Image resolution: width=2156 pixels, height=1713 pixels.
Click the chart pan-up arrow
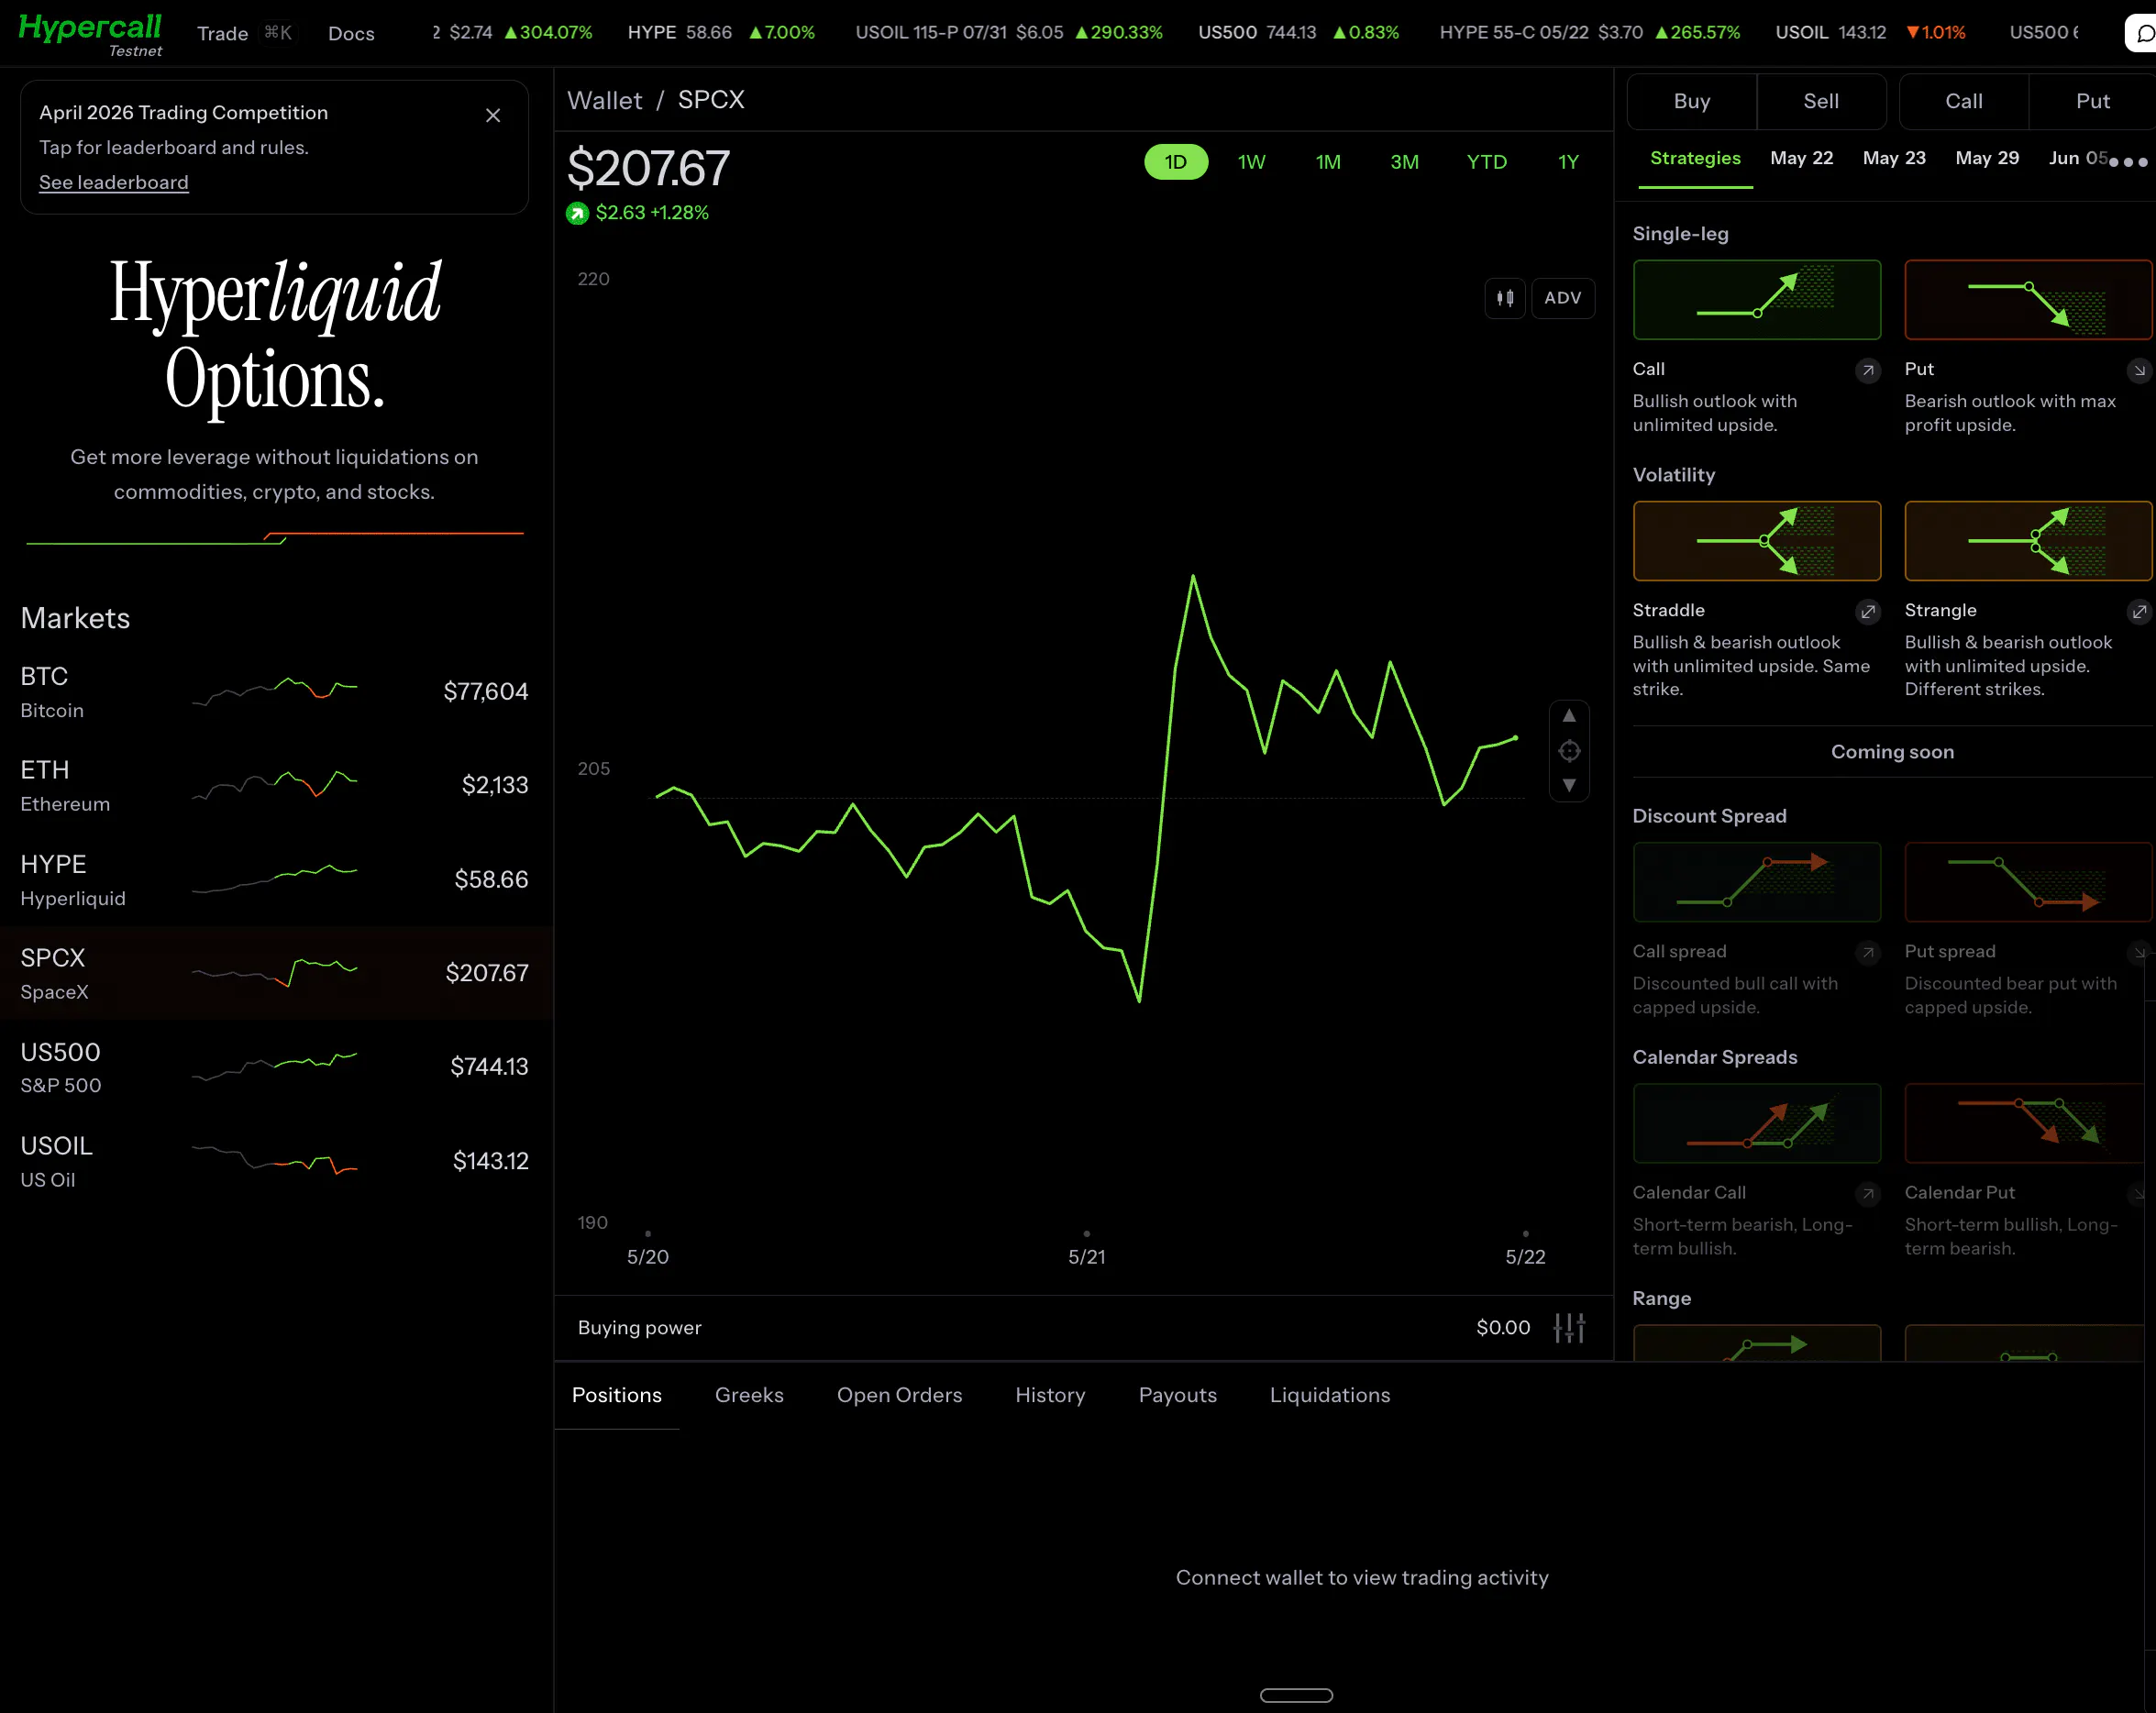coord(1569,716)
